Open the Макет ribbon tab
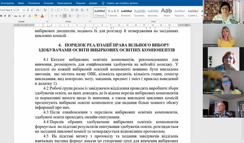This screenshot has width=244, height=143. 21,3
